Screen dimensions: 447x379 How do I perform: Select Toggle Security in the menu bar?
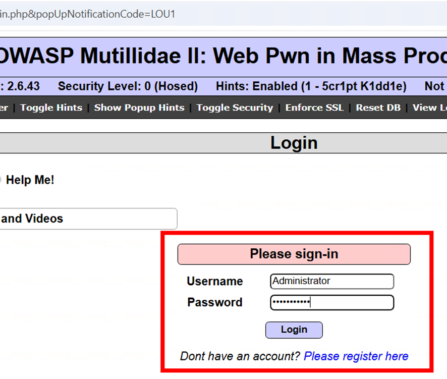tap(235, 107)
